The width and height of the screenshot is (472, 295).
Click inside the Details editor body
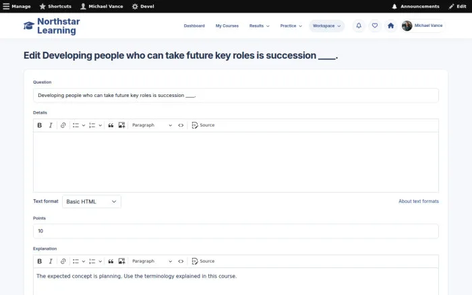pyautogui.click(x=236, y=162)
